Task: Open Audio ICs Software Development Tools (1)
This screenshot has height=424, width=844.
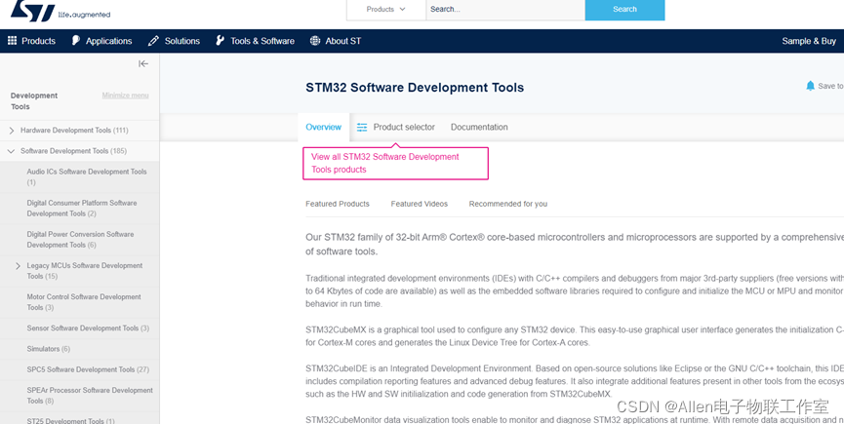Action: point(87,176)
